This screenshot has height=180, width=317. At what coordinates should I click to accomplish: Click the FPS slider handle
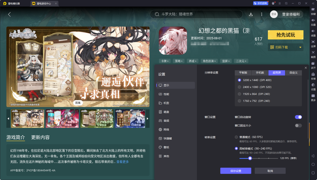tap(250, 158)
